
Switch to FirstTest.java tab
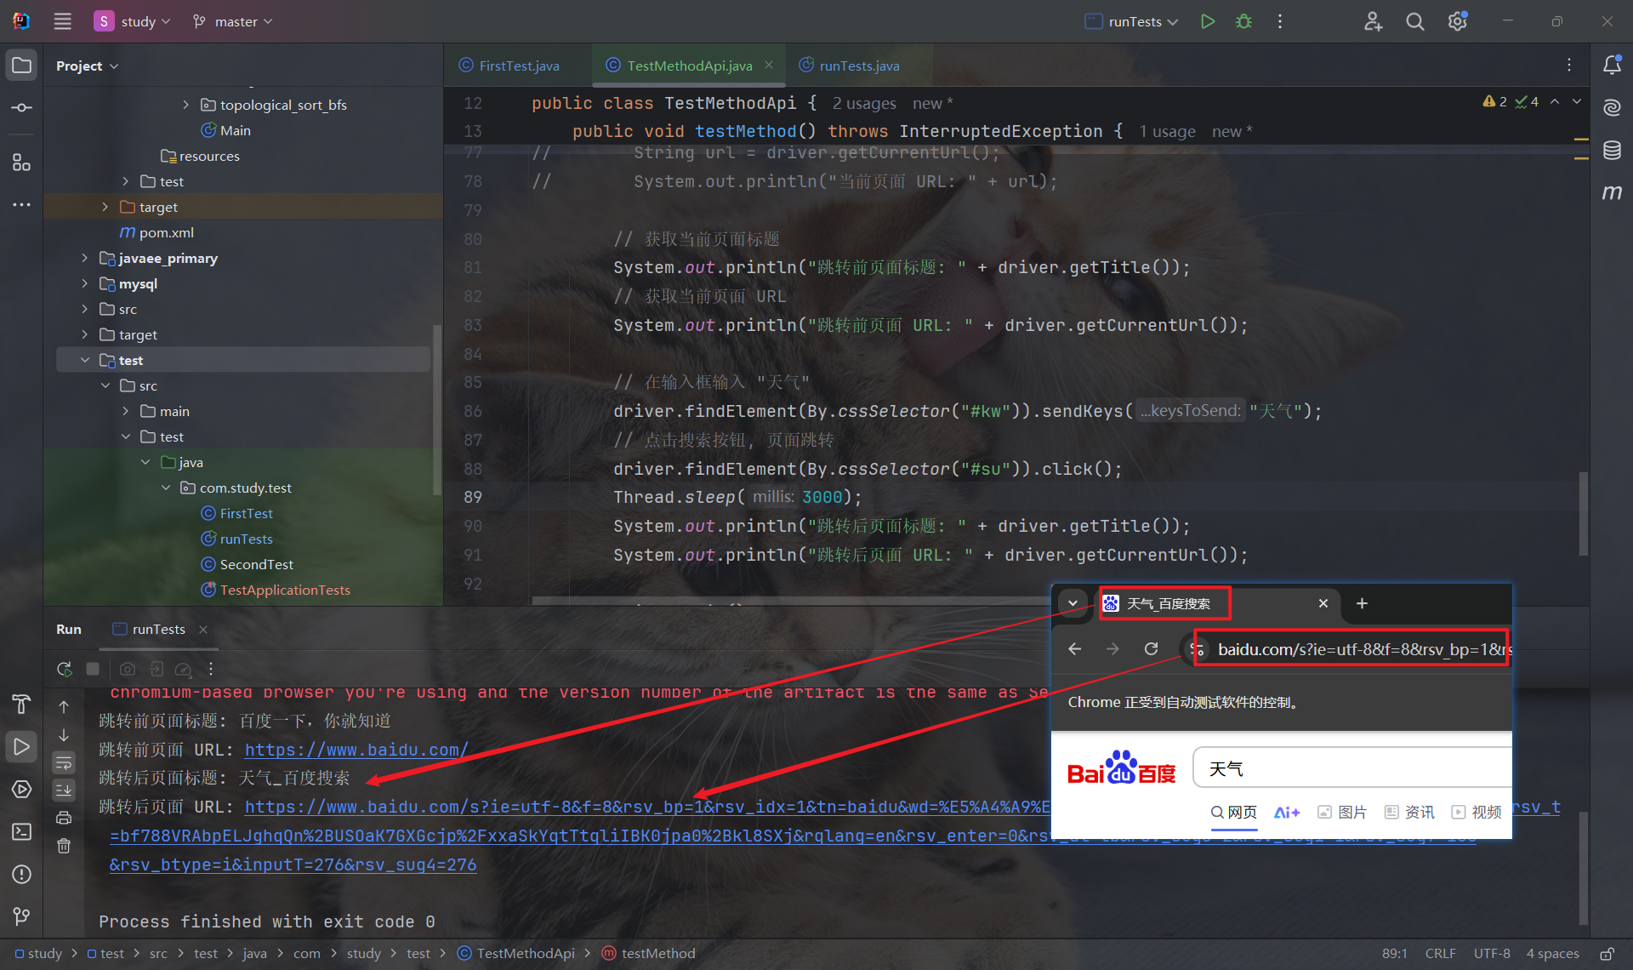point(518,66)
